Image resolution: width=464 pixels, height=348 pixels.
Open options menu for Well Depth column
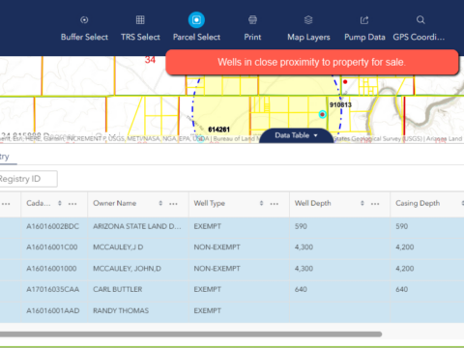375,204
